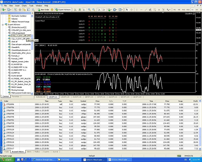Open the Insert menu
The width and height of the screenshot is (202, 162).
click(17, 6)
